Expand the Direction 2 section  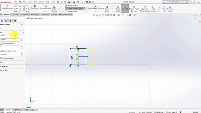coord(23,62)
